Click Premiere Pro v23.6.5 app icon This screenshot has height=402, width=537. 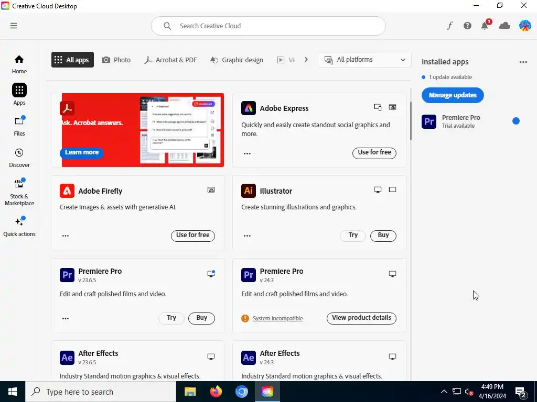[67, 275]
